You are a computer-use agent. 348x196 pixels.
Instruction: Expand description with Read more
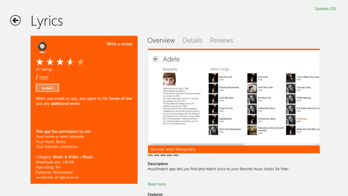pos(157,184)
